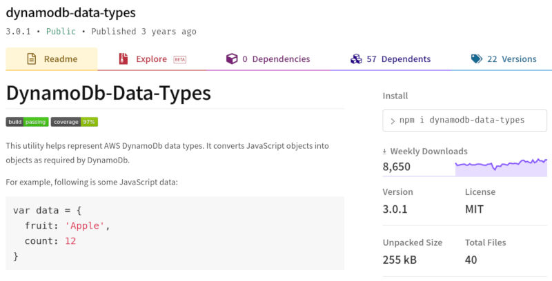Copy the npm i dynamodb-data-types install command
The image size is (552, 281).
[x=464, y=120]
